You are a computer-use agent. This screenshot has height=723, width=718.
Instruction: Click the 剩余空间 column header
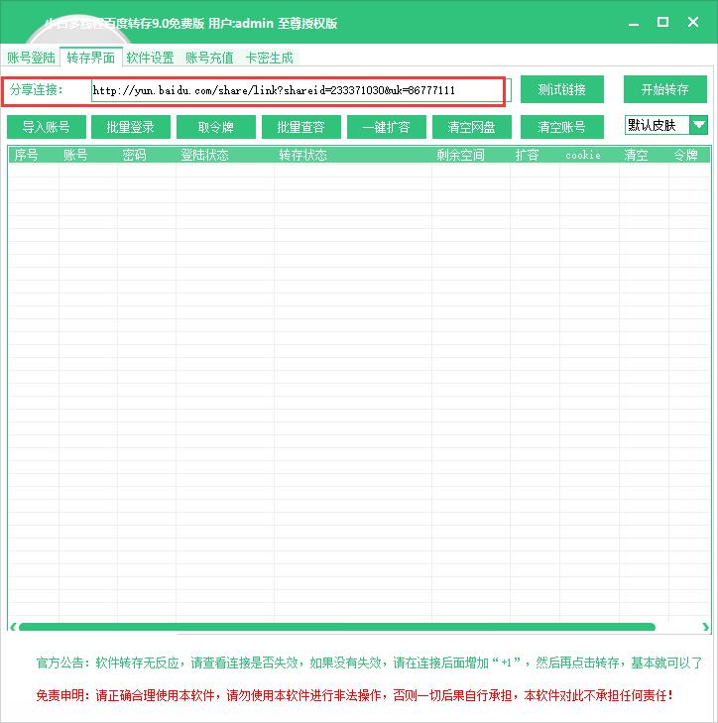pyautogui.click(x=460, y=155)
